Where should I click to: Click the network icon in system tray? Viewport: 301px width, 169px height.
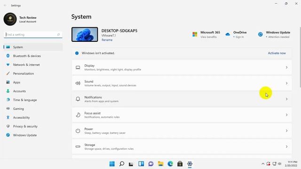[274, 164]
